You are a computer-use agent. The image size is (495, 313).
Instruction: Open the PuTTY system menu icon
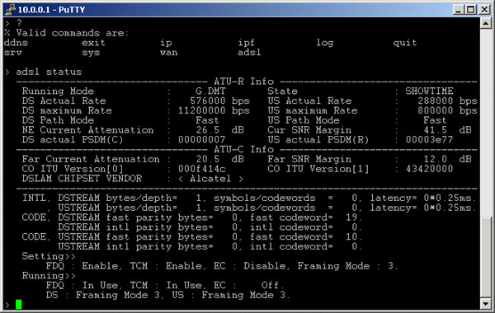(x=10, y=10)
